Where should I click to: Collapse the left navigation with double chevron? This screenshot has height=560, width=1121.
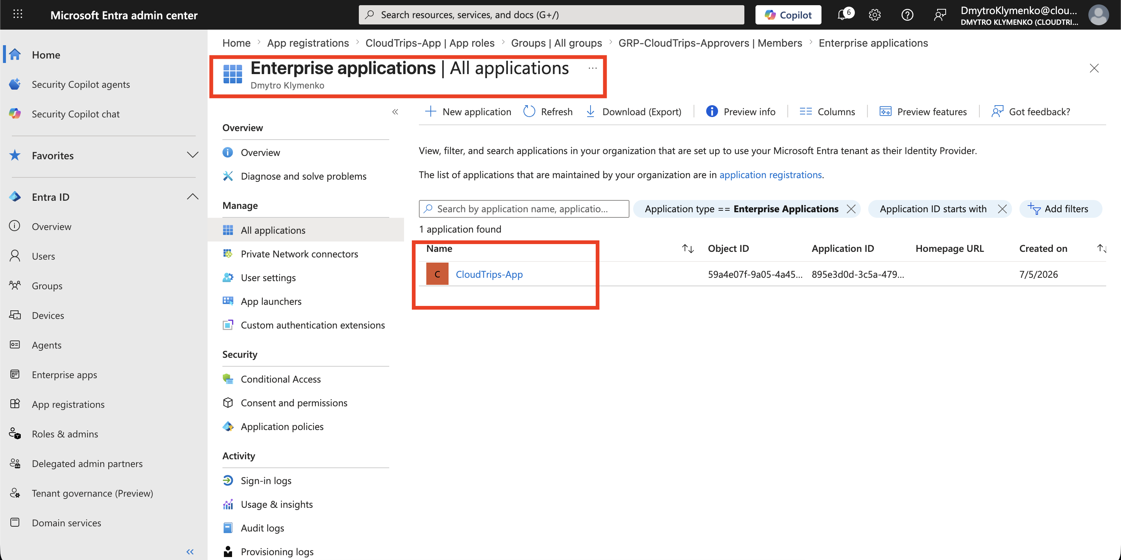tap(190, 551)
